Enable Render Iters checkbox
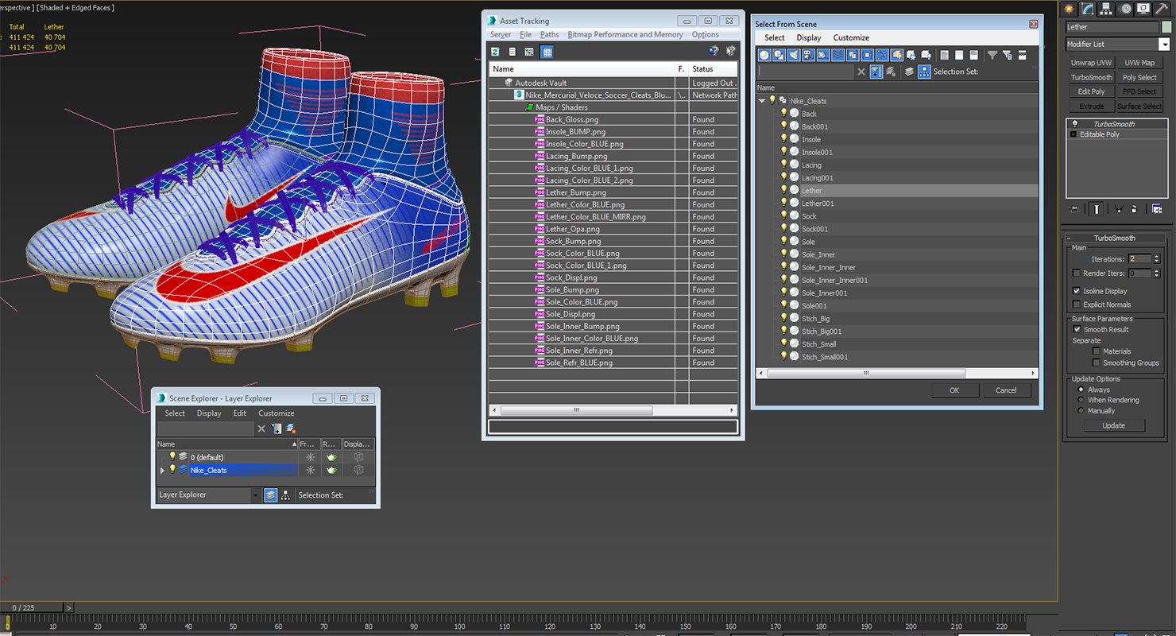Viewport: 1176px width, 636px height. click(1077, 273)
